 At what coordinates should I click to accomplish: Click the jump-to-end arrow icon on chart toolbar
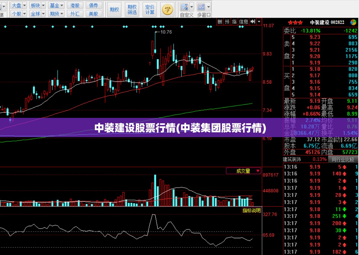[253, 22]
